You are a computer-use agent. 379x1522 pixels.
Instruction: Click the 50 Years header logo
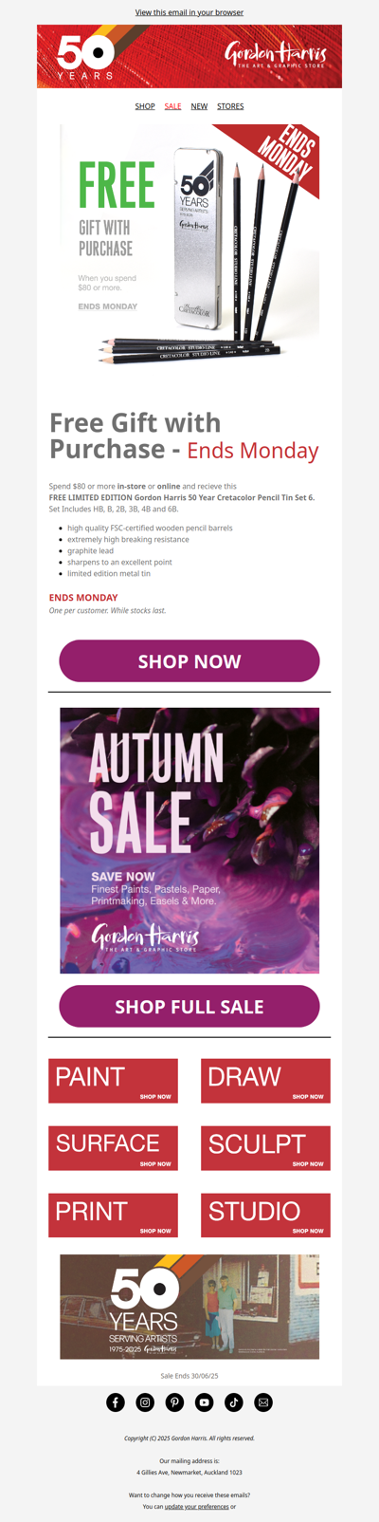(85, 56)
